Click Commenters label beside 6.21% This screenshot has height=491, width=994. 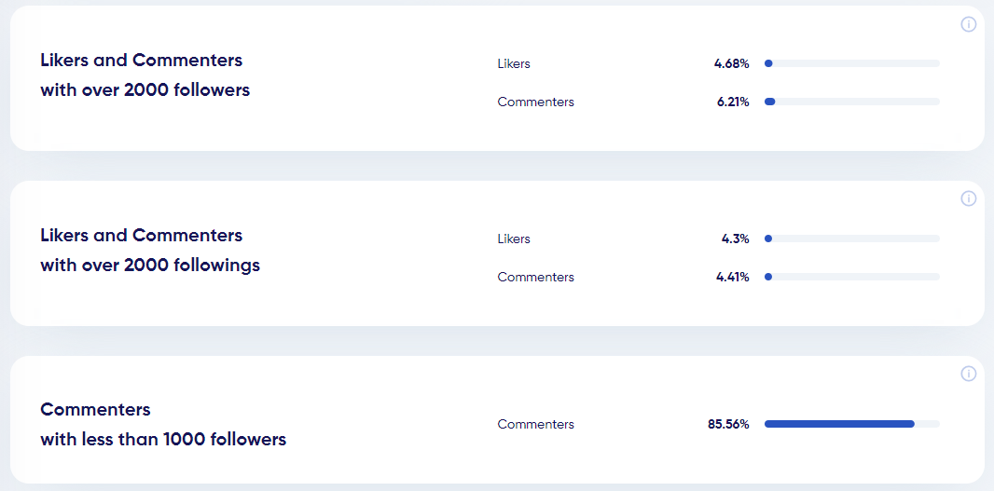pos(535,102)
